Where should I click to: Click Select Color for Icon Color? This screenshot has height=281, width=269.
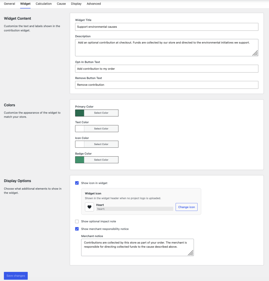tap(101, 144)
